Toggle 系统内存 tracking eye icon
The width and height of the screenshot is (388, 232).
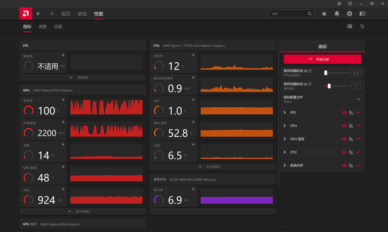pyautogui.click(x=344, y=165)
